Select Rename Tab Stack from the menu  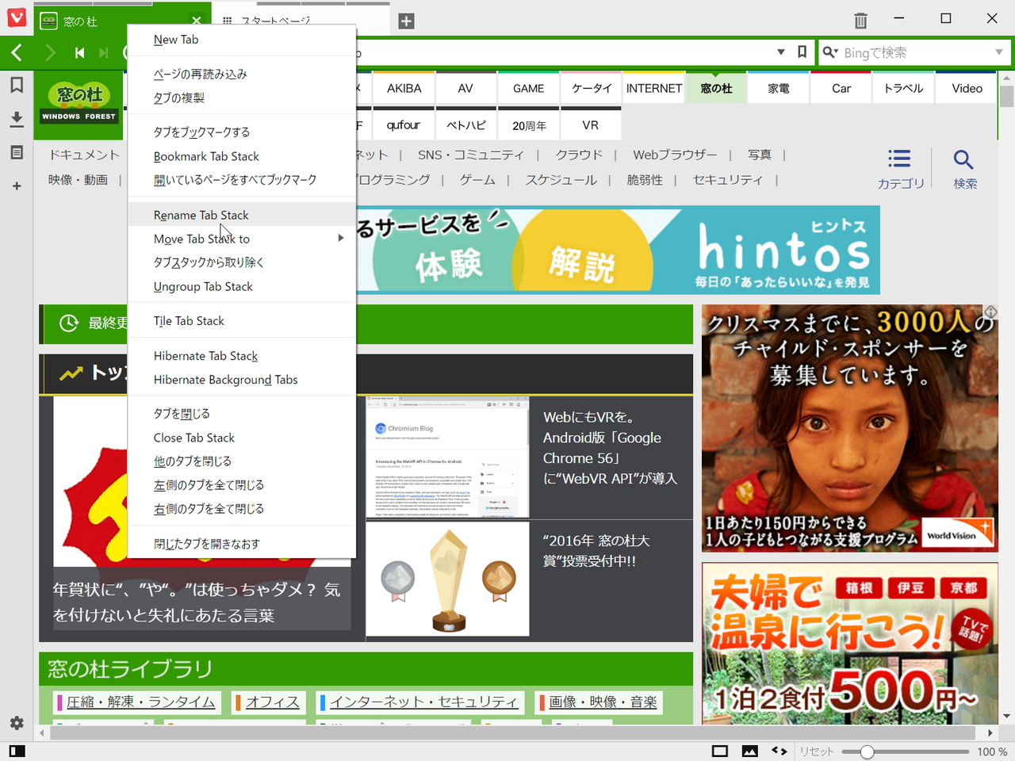click(201, 215)
